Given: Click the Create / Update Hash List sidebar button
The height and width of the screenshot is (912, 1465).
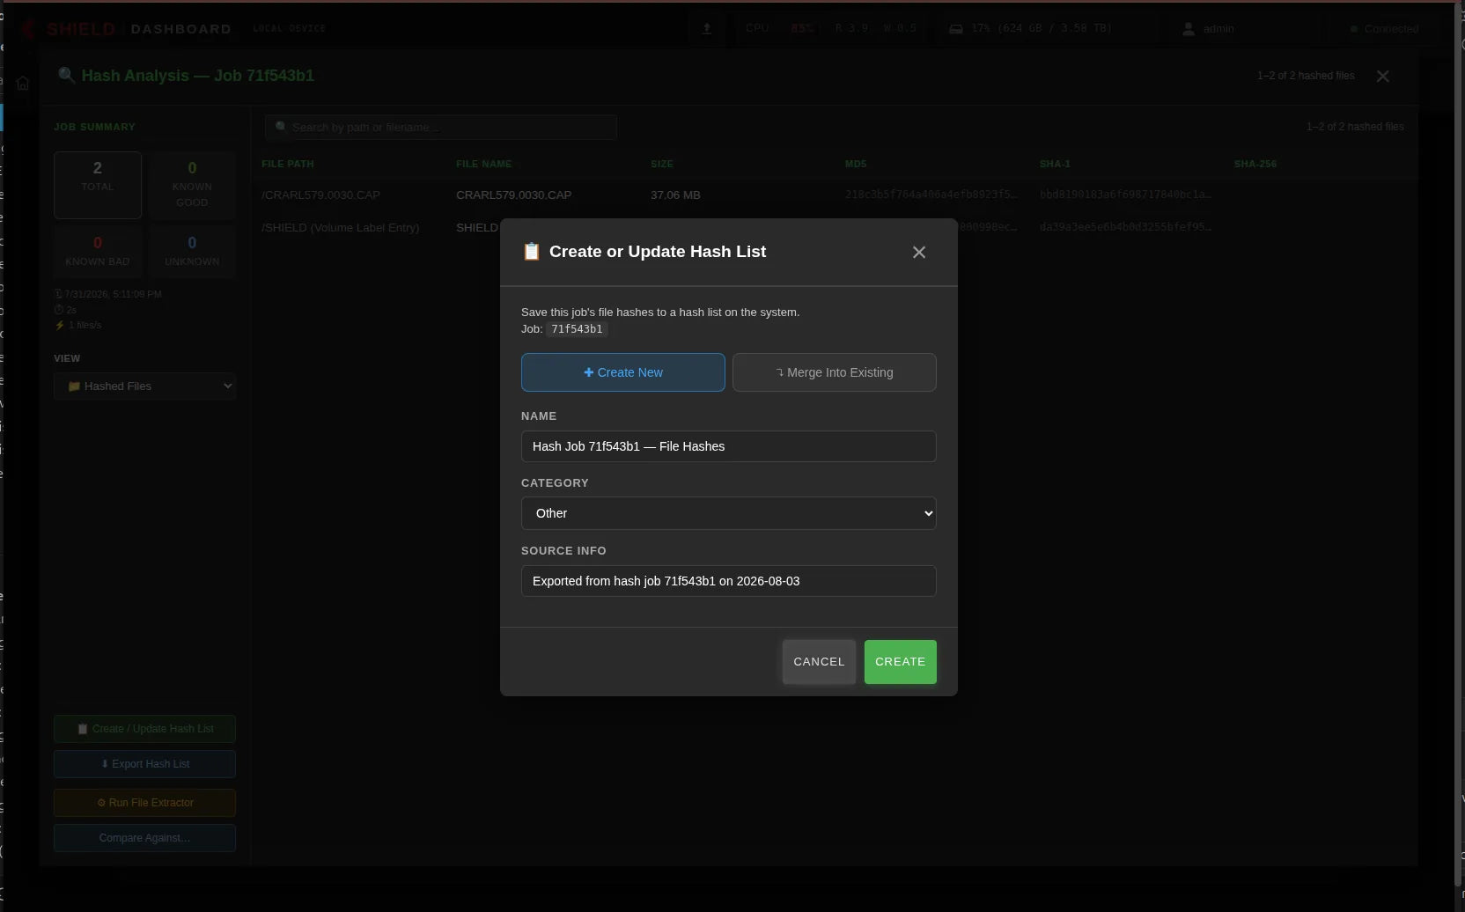Looking at the screenshot, I should (x=144, y=729).
